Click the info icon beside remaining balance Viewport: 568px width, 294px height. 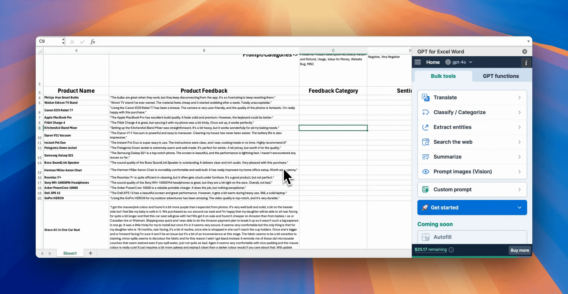tap(451, 250)
